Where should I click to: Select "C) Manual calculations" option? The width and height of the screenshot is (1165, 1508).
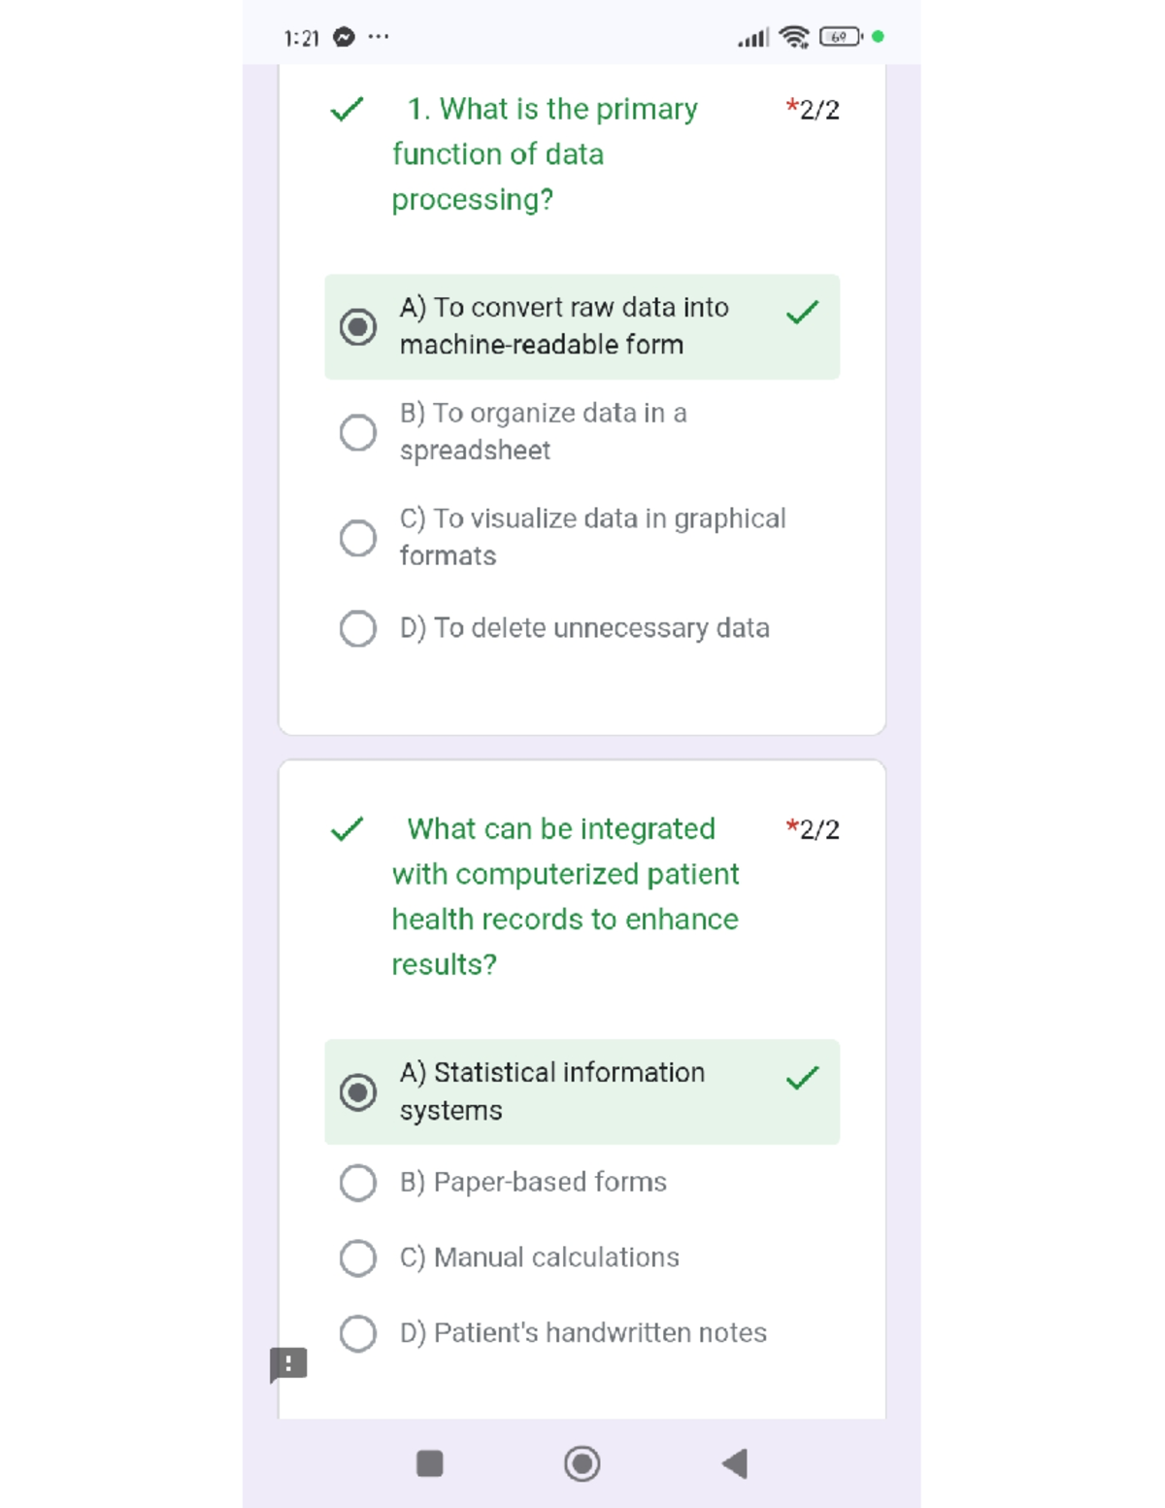coord(358,1257)
